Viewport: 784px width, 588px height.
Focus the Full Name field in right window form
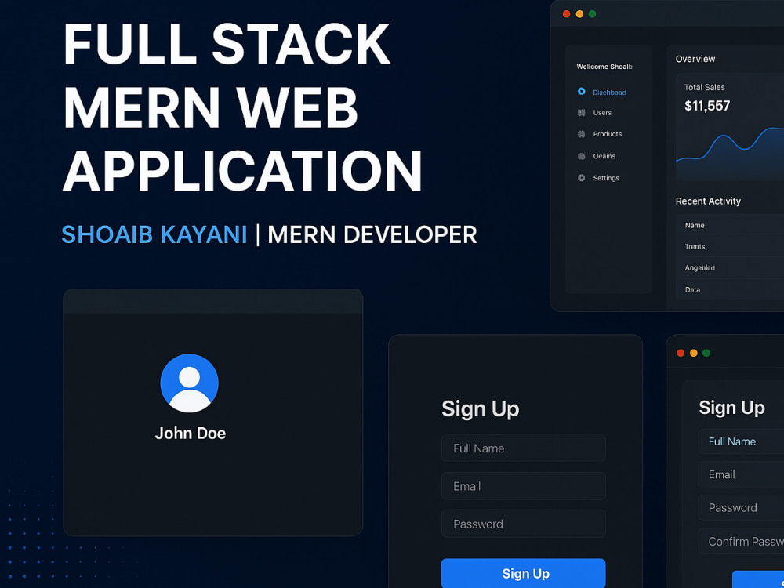[x=741, y=441]
